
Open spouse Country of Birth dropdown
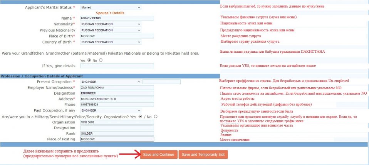tap(111, 42)
